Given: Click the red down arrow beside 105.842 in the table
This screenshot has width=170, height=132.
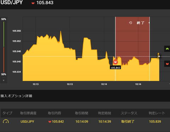Looking at the screenshot, I should tap(50, 122).
